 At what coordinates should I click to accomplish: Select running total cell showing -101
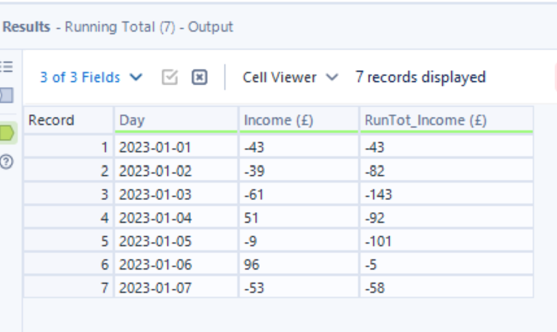click(x=446, y=242)
